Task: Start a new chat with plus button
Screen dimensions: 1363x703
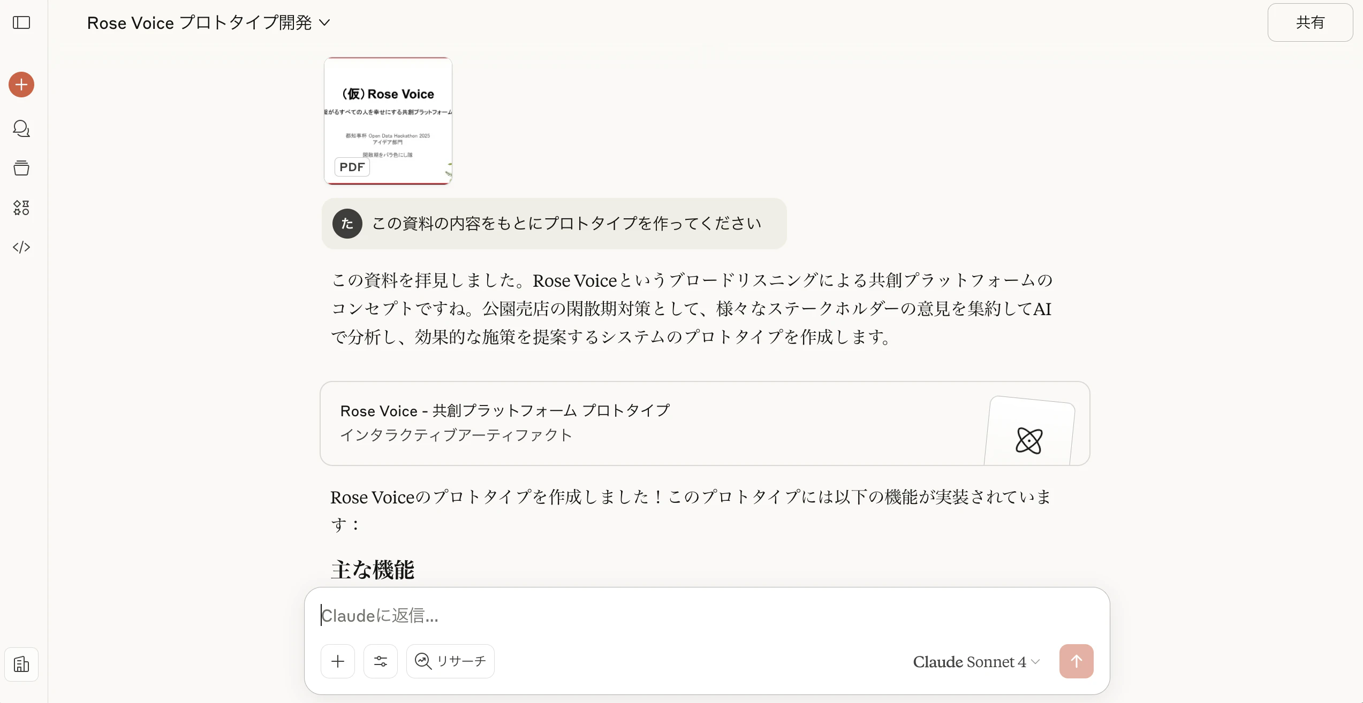Action: point(21,85)
